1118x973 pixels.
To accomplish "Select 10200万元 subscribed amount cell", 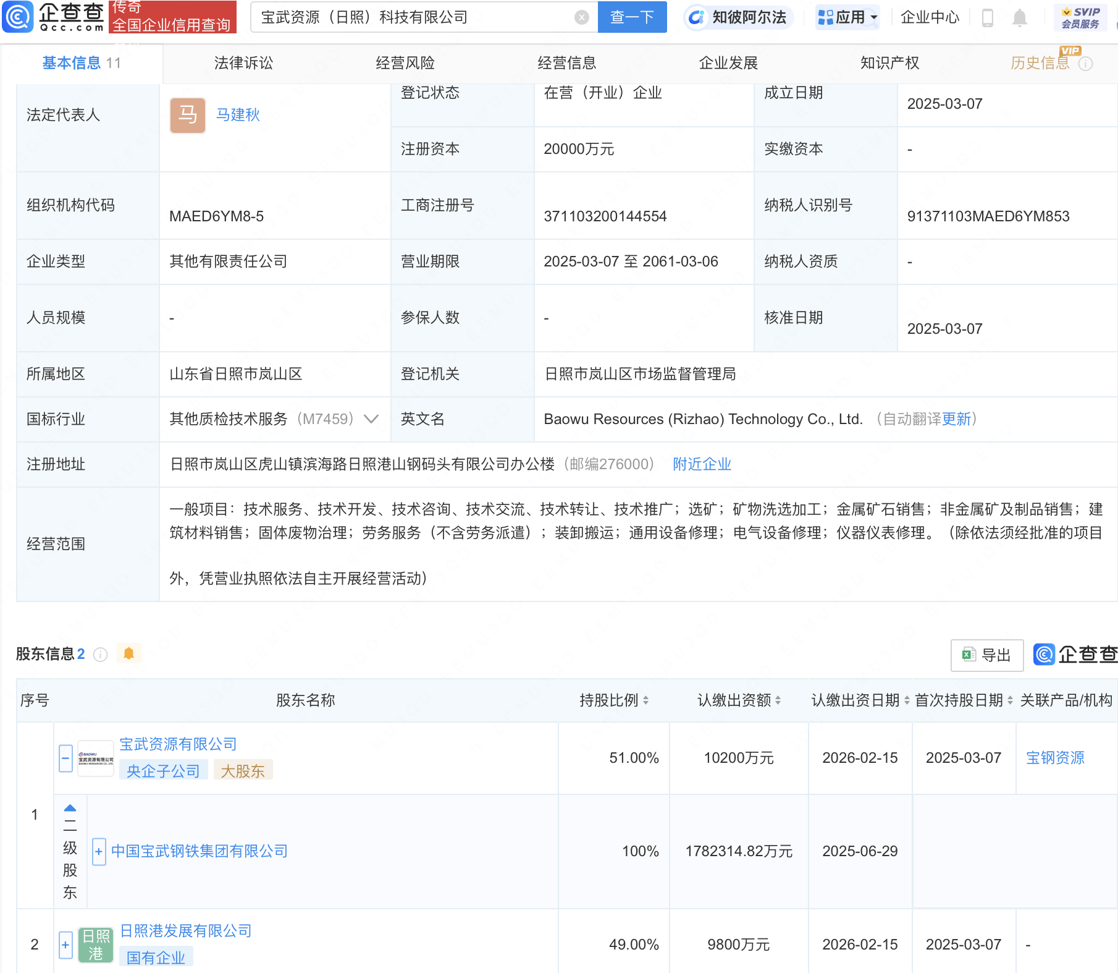I will click(x=739, y=758).
